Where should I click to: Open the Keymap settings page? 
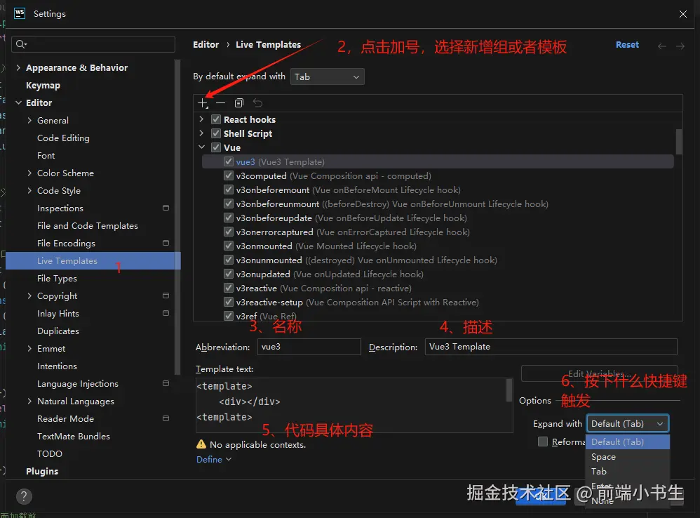[43, 86]
